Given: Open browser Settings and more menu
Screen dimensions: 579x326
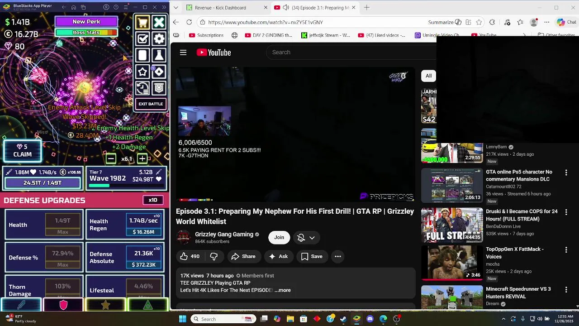Looking at the screenshot, I should pyautogui.click(x=547, y=22).
